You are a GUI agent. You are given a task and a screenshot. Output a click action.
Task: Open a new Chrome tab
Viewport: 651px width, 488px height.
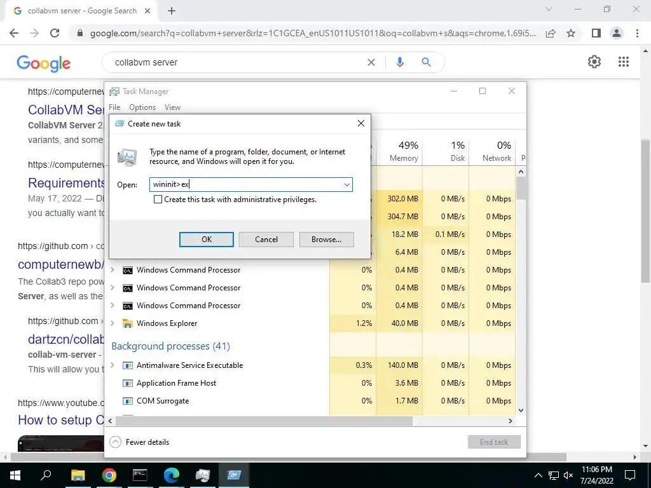[x=172, y=11]
